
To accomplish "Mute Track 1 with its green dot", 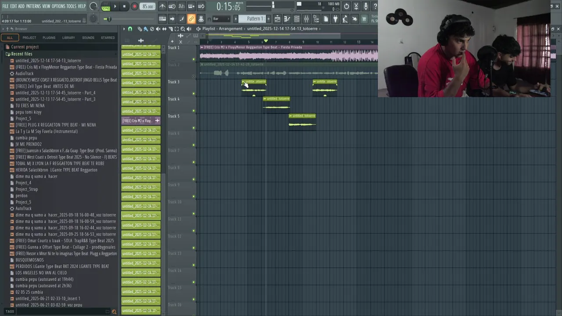I will point(194,59).
